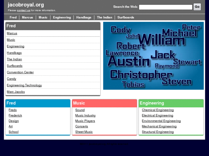
Task: Click the Search the Web label
Action: (x=125, y=7)
